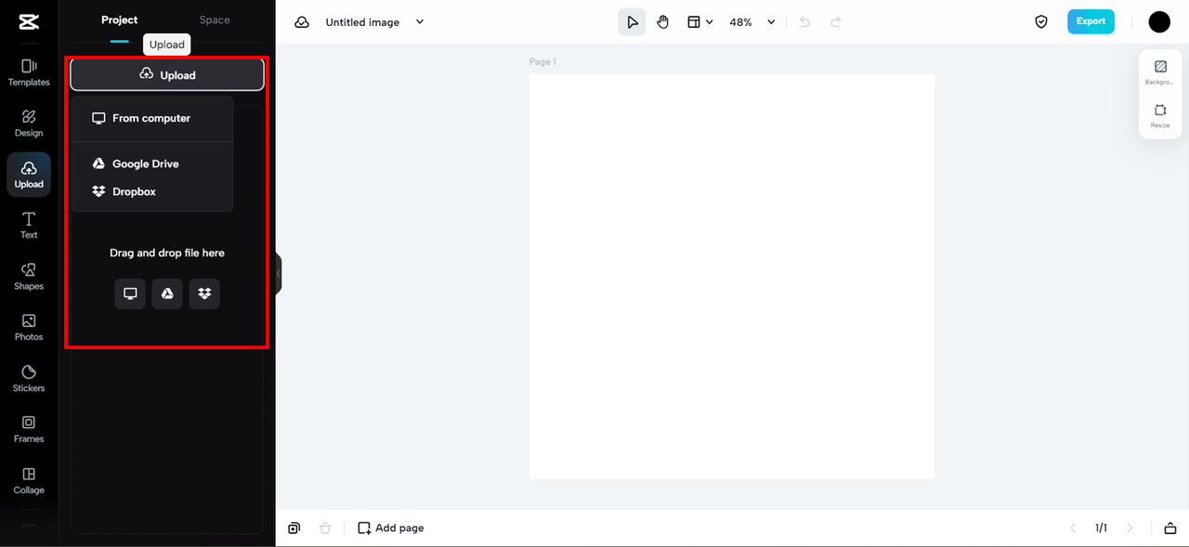This screenshot has width=1189, height=547.
Task: Click the delete page trash icon
Action: tap(325, 527)
